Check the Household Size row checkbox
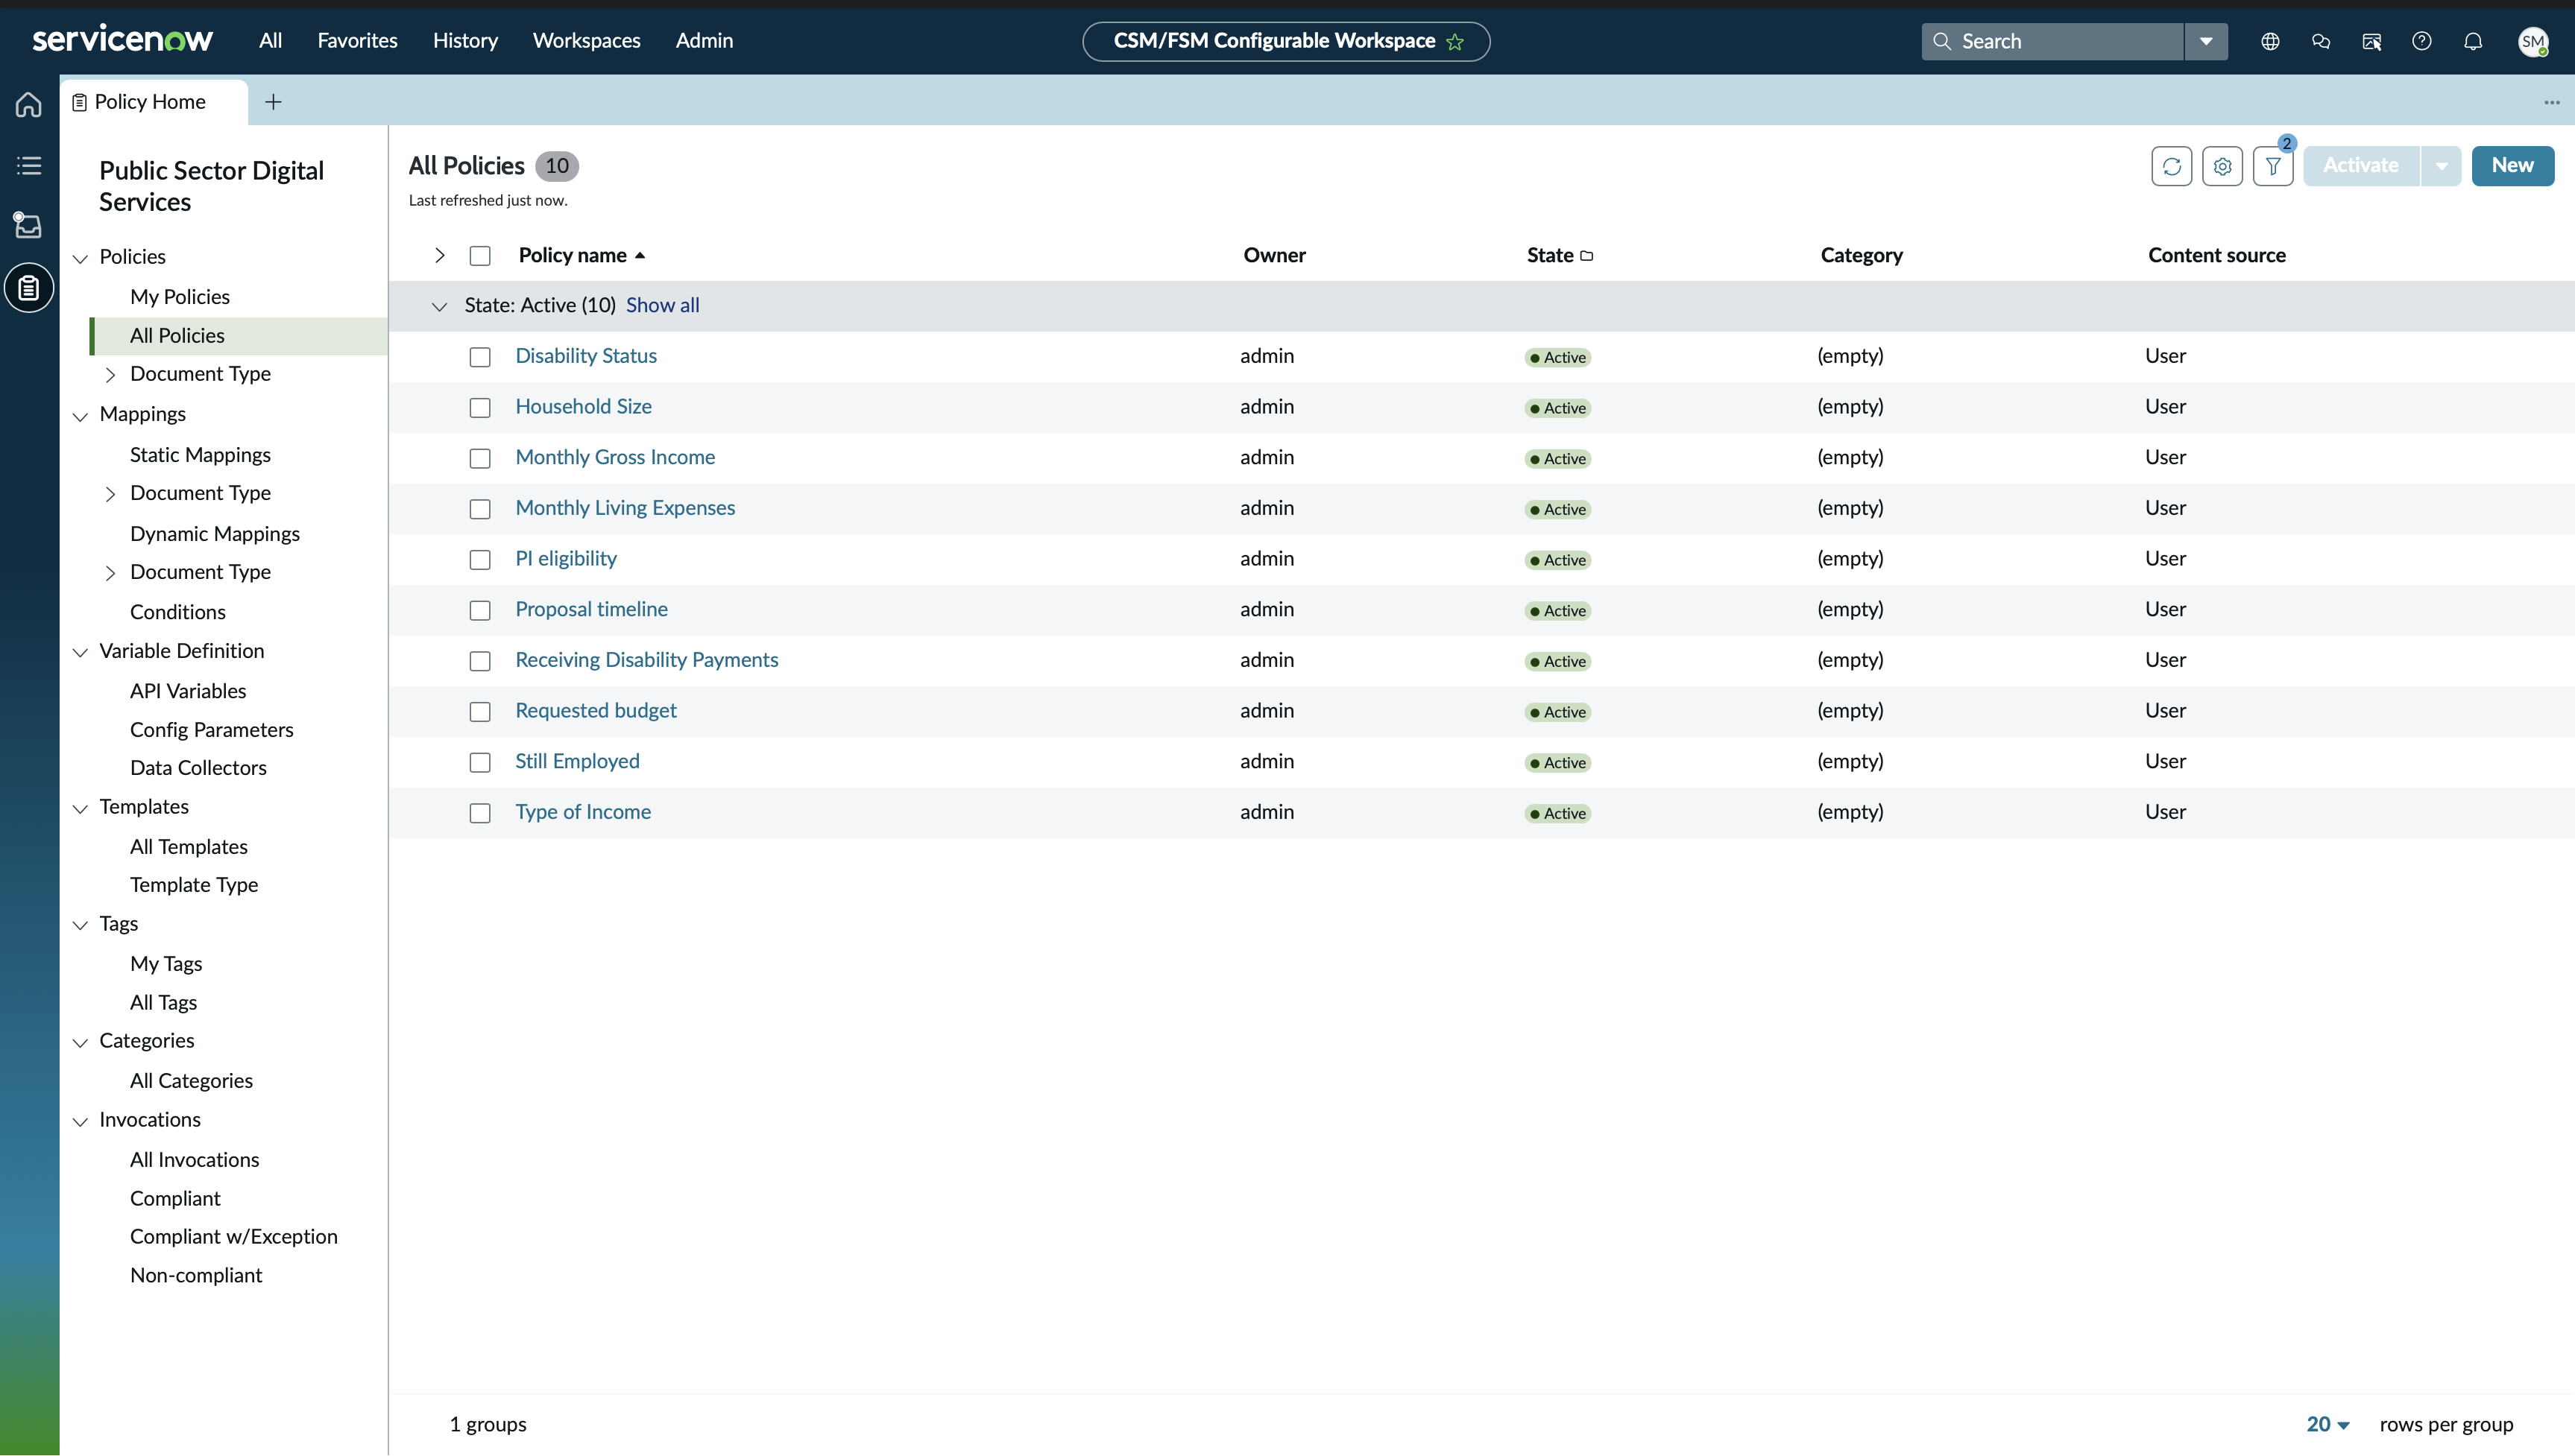Viewport: 2575px width, 1456px height. (x=480, y=408)
